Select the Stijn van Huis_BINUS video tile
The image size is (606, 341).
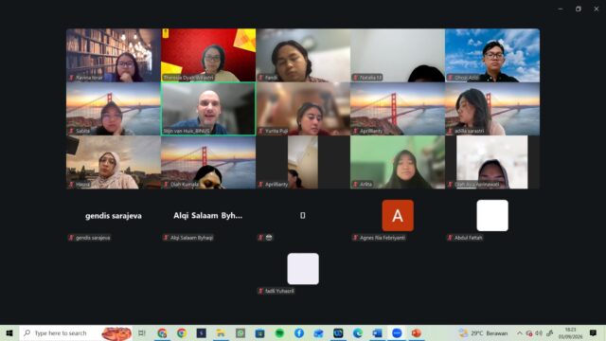tap(208, 109)
